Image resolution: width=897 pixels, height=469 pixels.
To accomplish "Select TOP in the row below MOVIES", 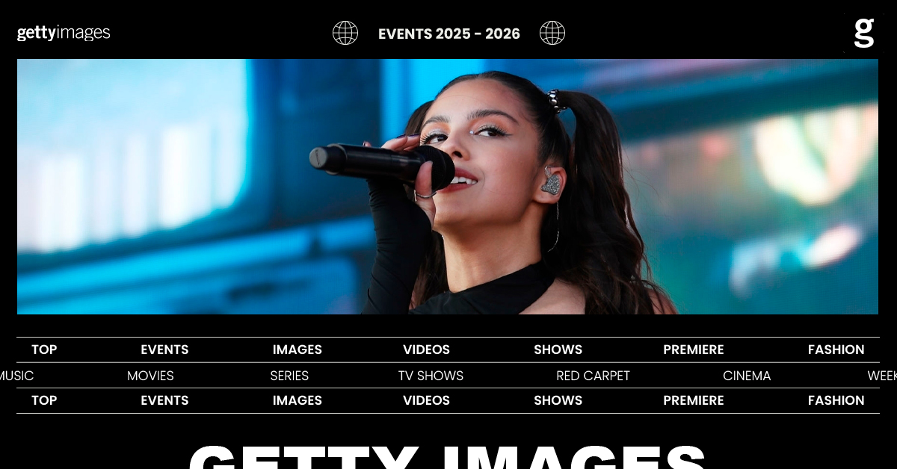I will pyautogui.click(x=44, y=400).
